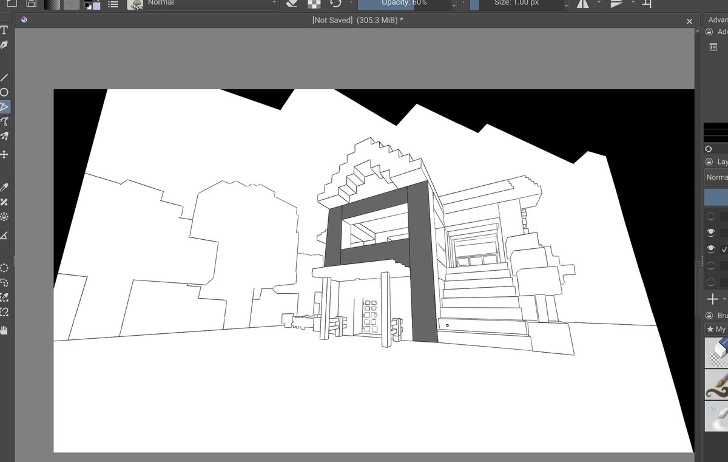Open the Advanced Color Selector tab

tap(718, 20)
